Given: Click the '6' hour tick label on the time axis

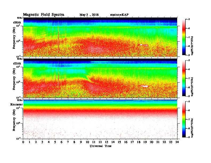Looking at the screenshot, I should pos(62,142).
